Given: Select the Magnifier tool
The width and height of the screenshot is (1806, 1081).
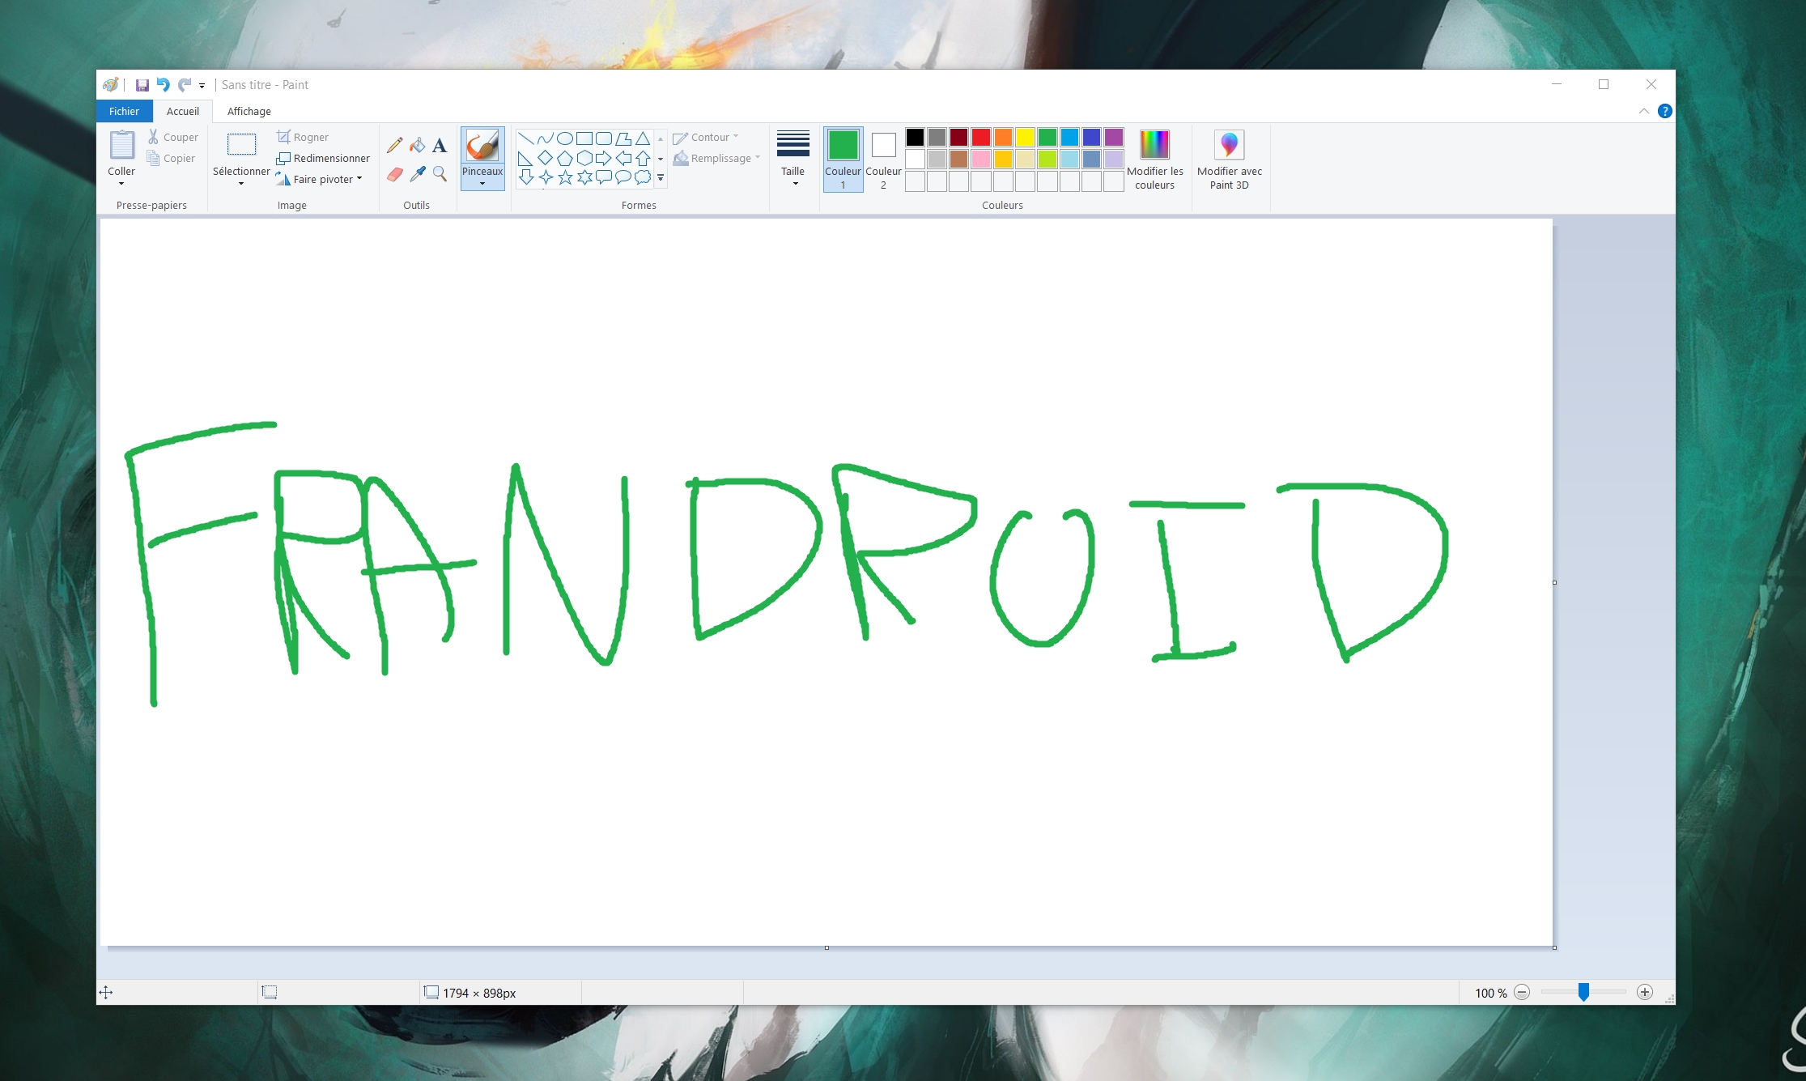Looking at the screenshot, I should (440, 174).
